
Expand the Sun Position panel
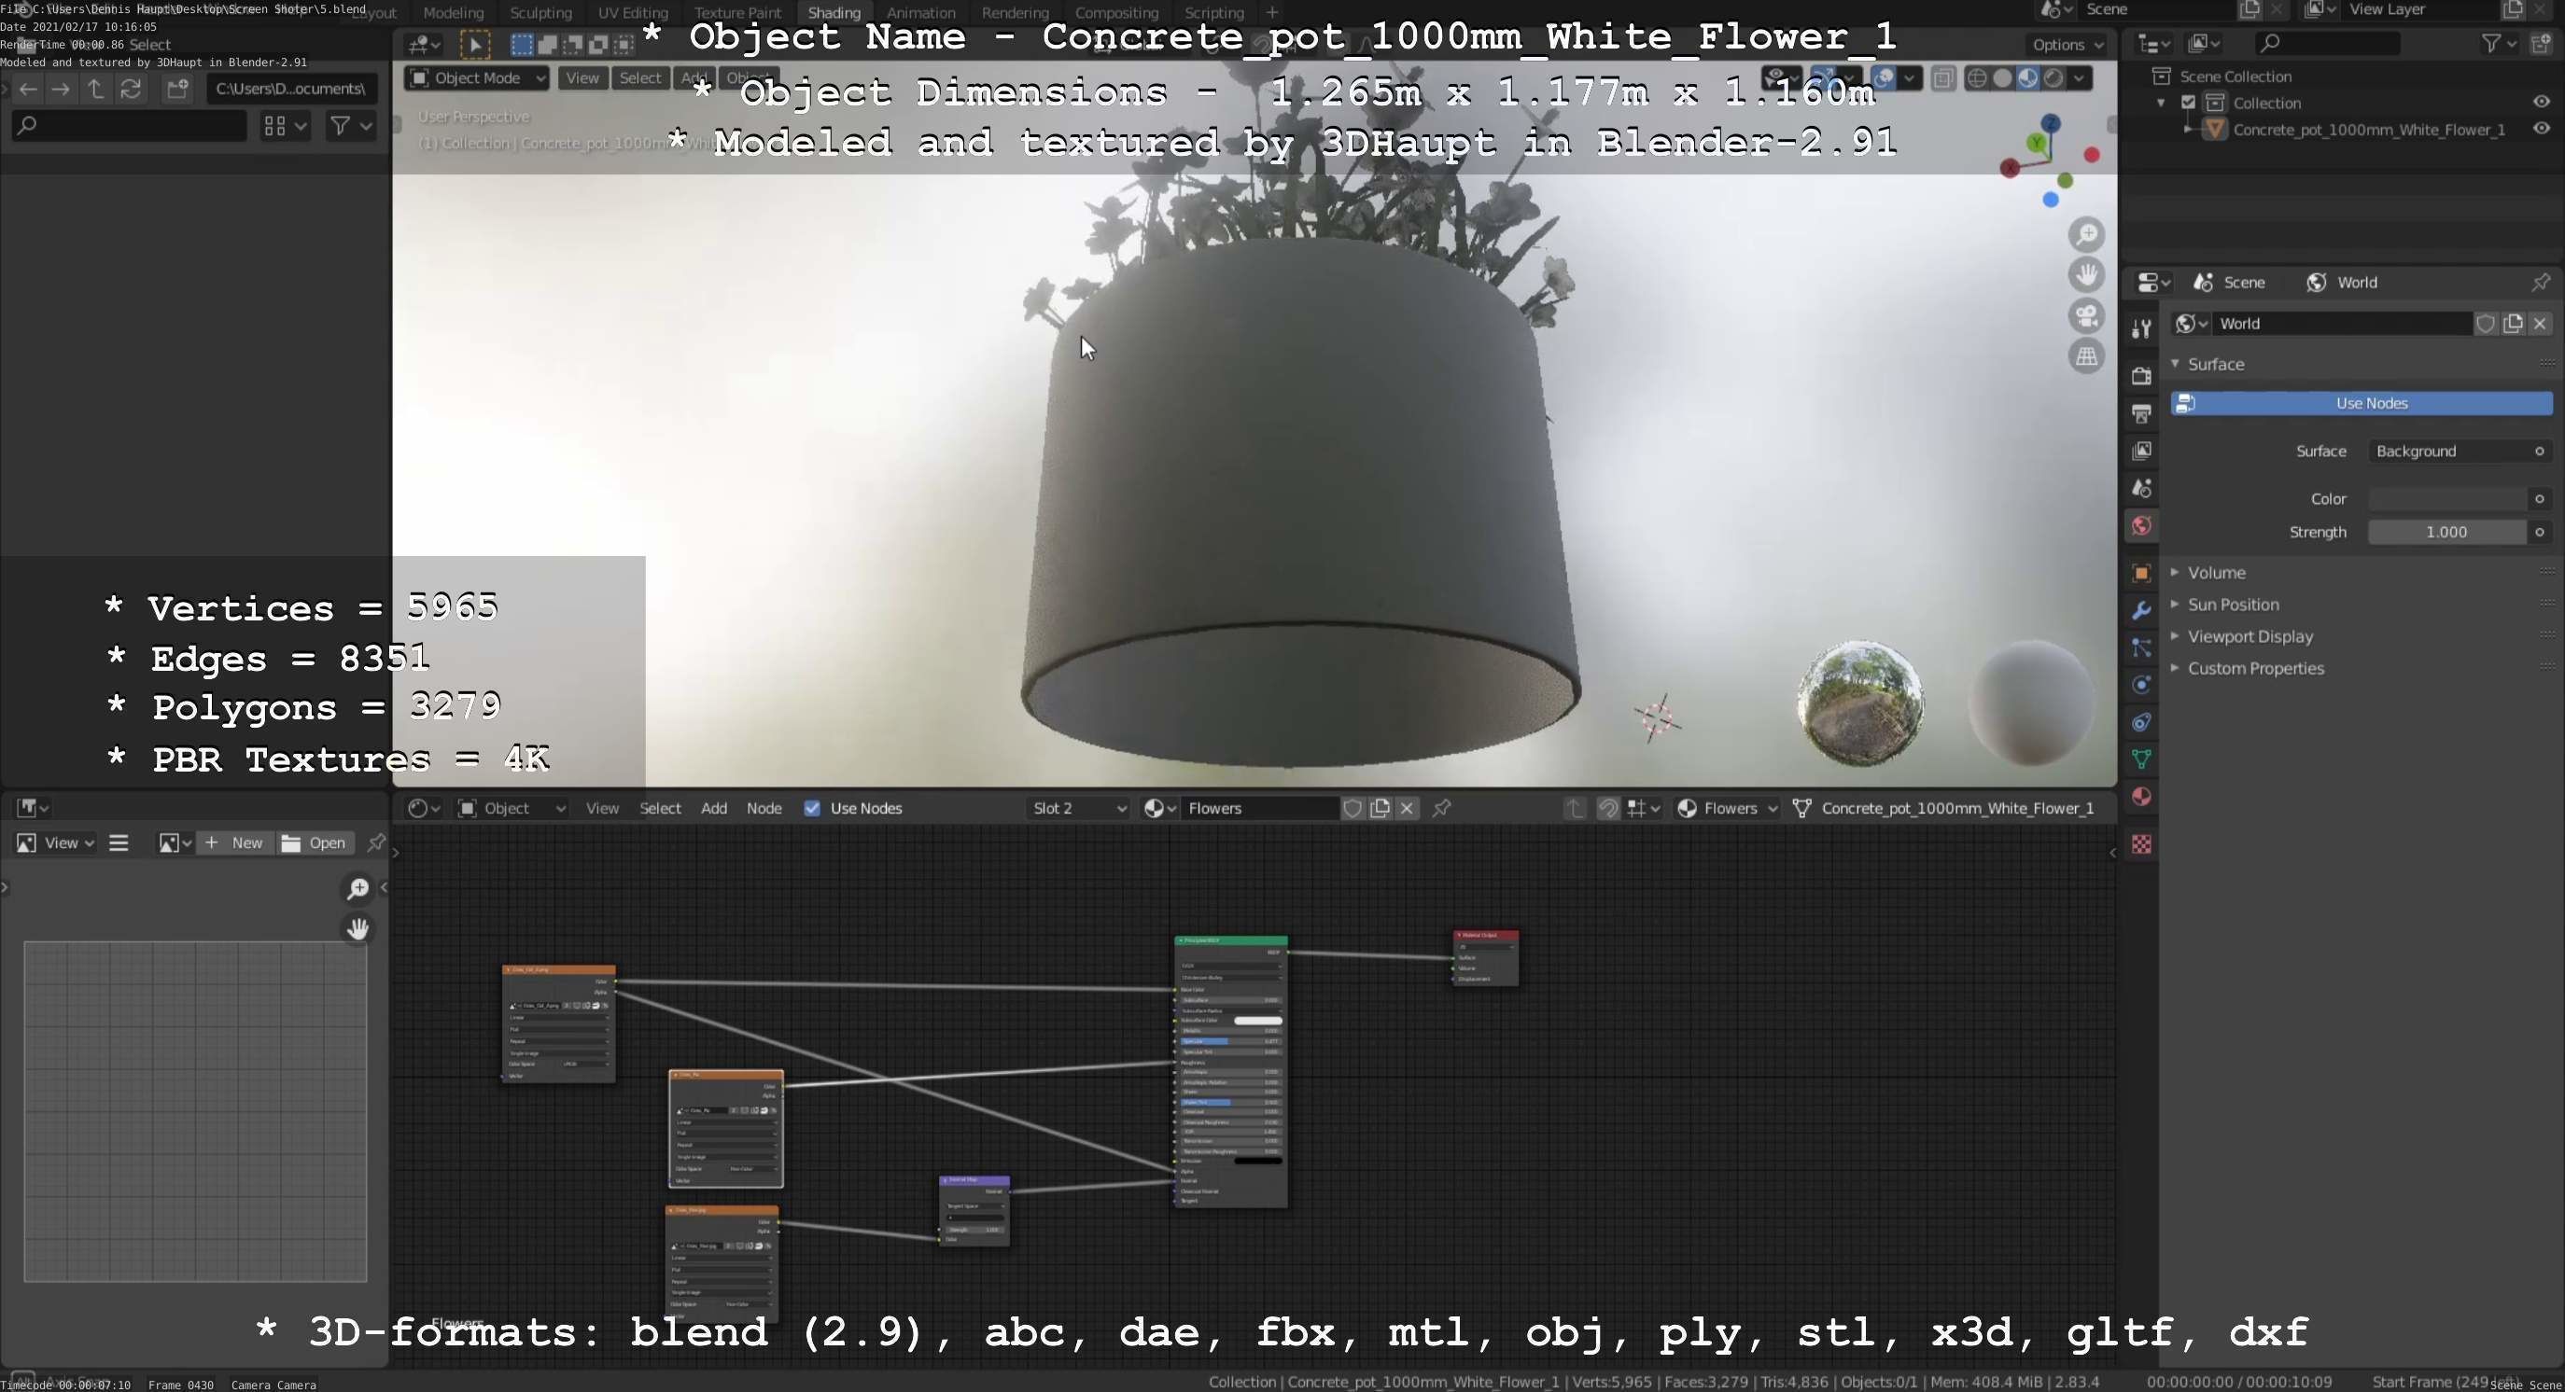click(2233, 604)
